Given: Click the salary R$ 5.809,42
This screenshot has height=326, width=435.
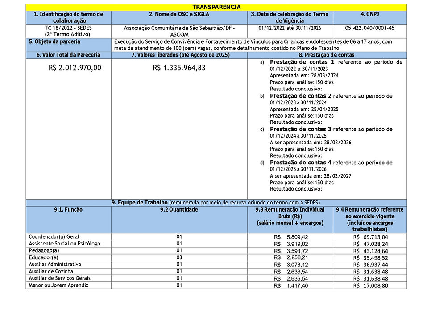Looking at the screenshot, I should [290, 237].
